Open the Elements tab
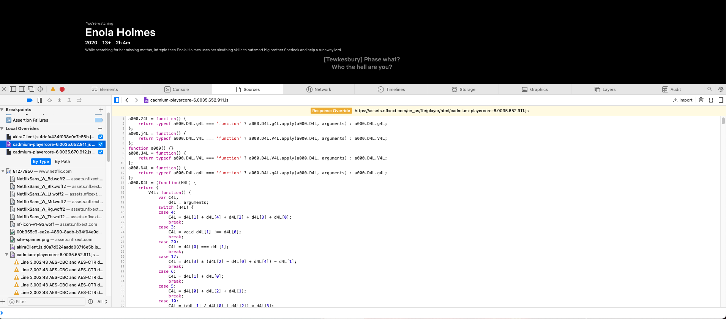The height and width of the screenshot is (319, 726). pos(105,89)
